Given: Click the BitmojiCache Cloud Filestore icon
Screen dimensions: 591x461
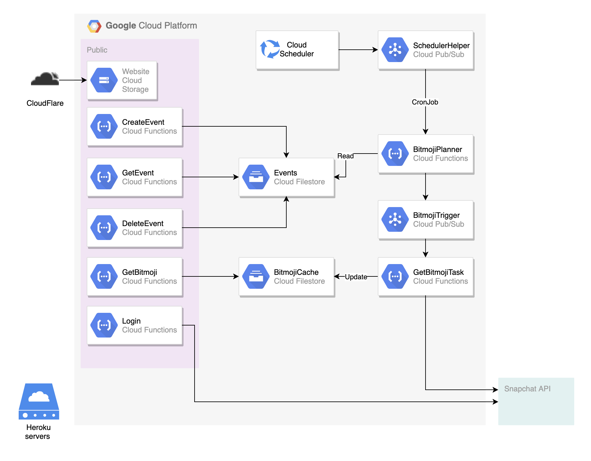Looking at the screenshot, I should coord(256,276).
